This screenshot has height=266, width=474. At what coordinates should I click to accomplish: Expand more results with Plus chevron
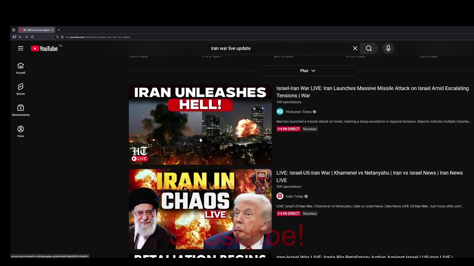coord(307,71)
